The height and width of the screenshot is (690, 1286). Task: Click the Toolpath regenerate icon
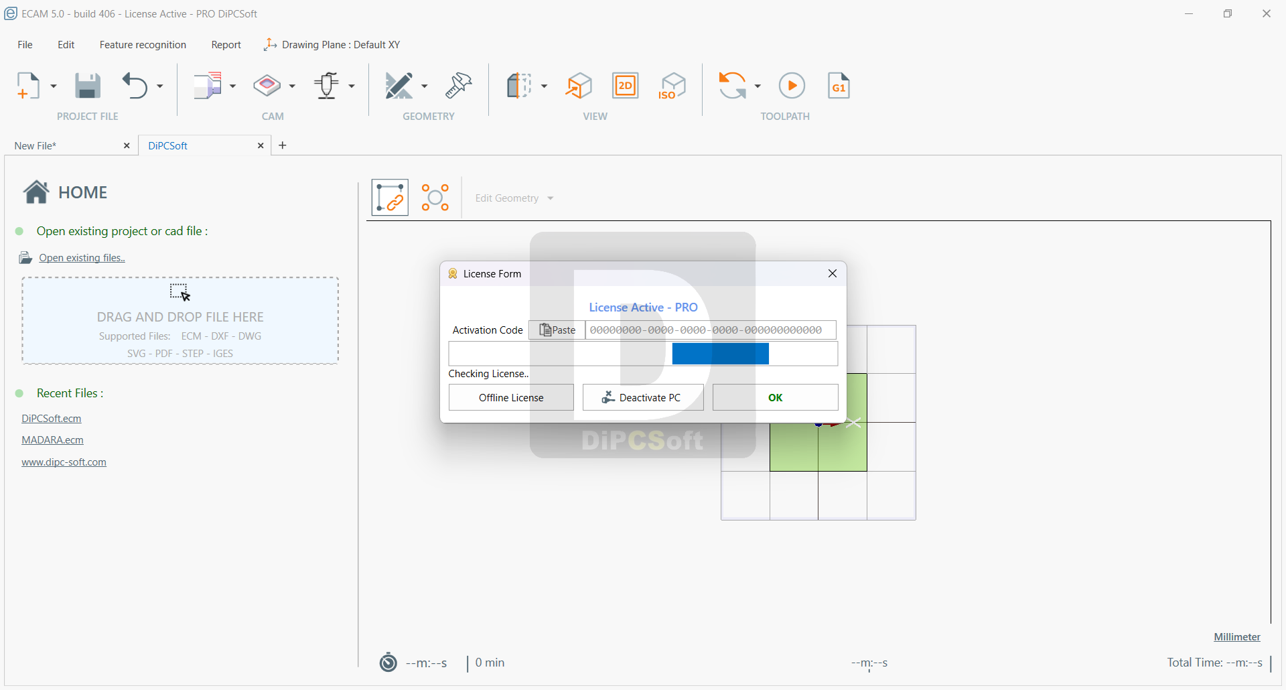click(732, 86)
